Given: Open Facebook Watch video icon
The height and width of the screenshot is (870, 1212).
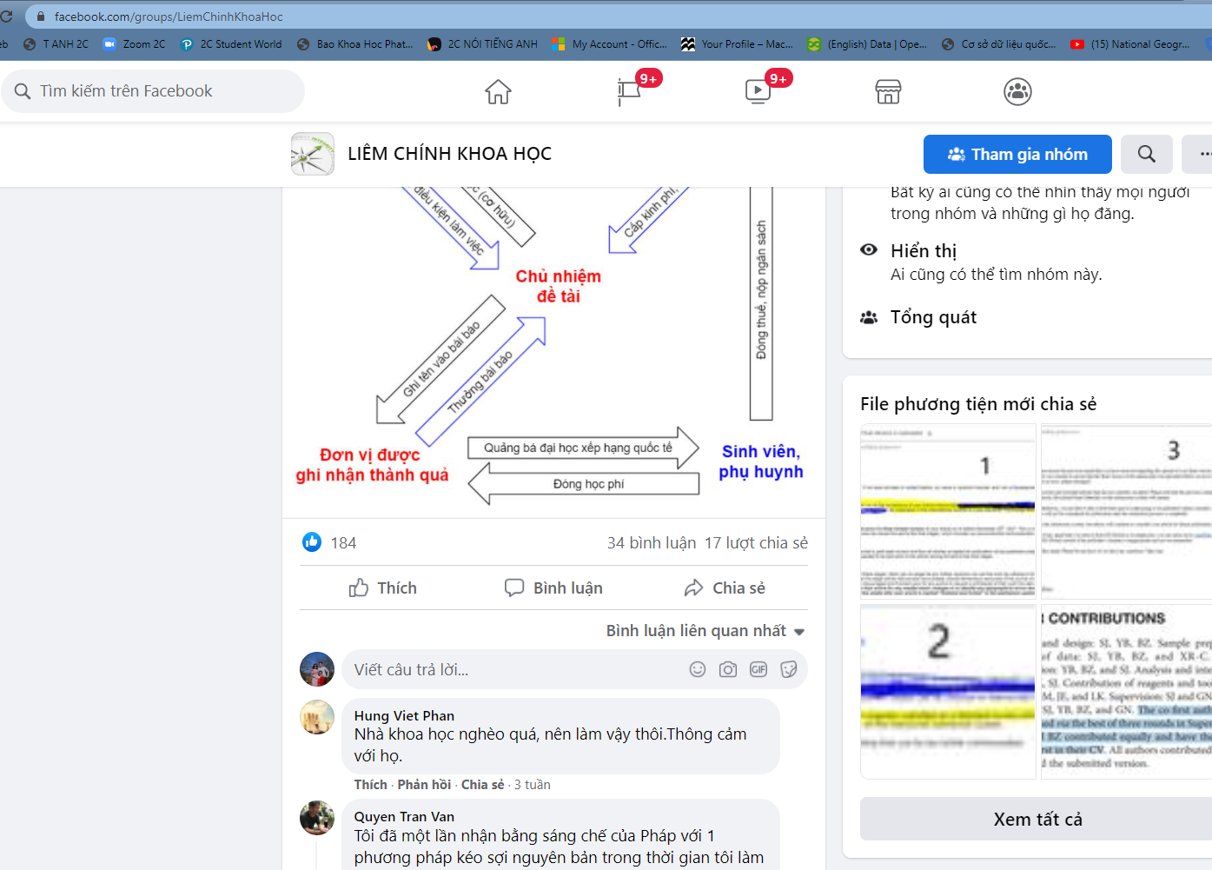Looking at the screenshot, I should tap(758, 91).
